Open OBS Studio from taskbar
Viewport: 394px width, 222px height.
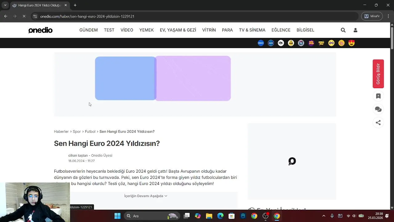pyautogui.click(x=265, y=216)
